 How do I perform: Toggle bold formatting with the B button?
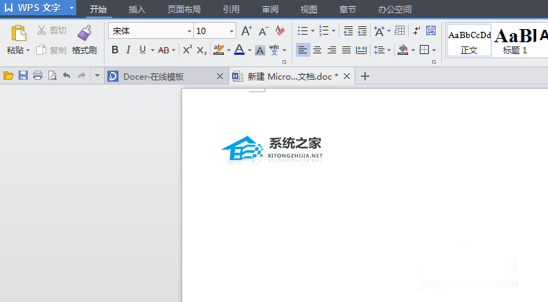tap(115, 50)
